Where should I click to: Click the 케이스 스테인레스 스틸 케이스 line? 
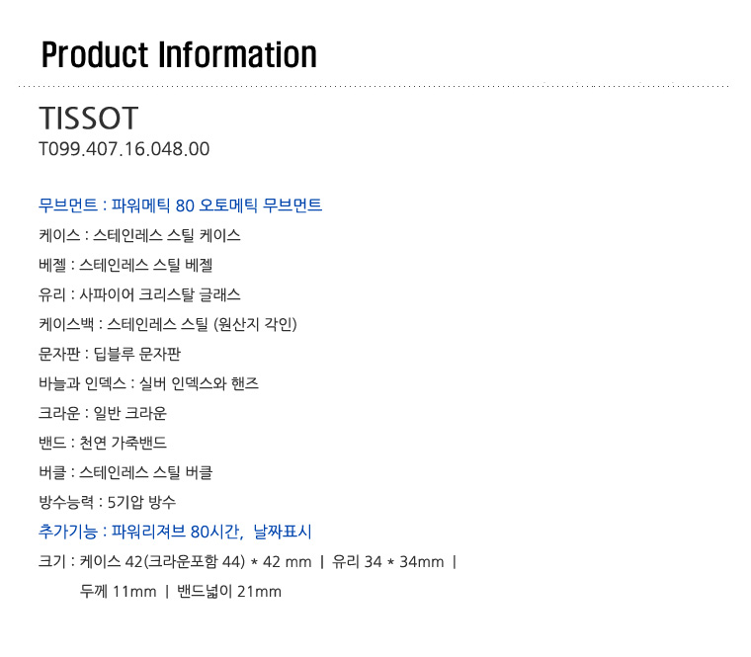coord(139,235)
